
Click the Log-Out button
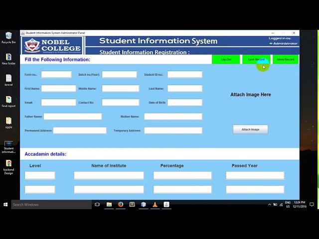pos(226,59)
